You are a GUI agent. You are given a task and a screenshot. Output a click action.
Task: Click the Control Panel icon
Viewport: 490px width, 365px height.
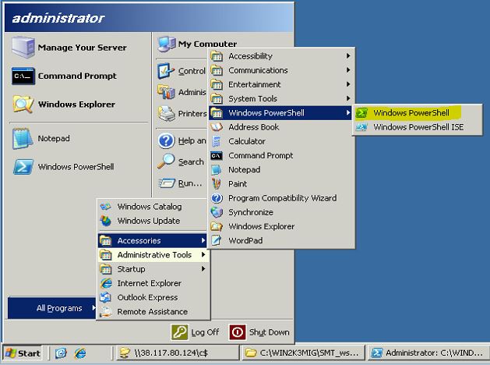(166, 71)
